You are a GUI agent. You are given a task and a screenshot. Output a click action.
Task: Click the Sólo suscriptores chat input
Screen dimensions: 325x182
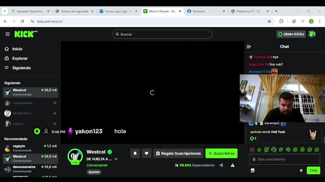pyautogui.click(x=284, y=159)
